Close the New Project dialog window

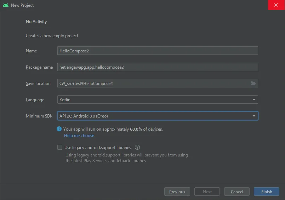coord(276,5)
